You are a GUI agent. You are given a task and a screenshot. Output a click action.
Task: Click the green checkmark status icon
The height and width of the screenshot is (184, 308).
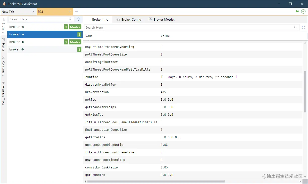tap(303, 12)
